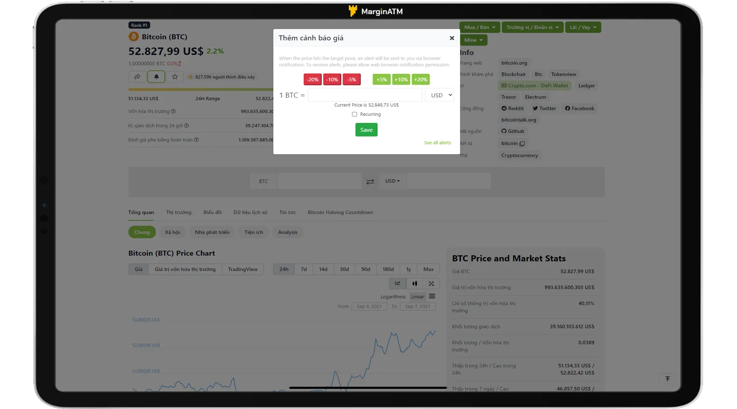Expand the Lãi / Vay dropdown
This screenshot has width=737, height=409.
coord(583,27)
